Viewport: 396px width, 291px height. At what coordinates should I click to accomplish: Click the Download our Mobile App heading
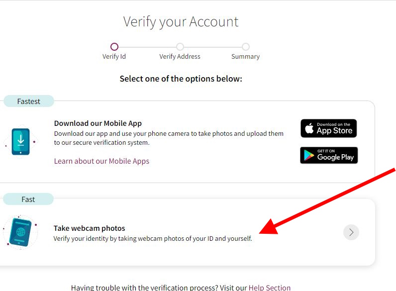(x=98, y=123)
